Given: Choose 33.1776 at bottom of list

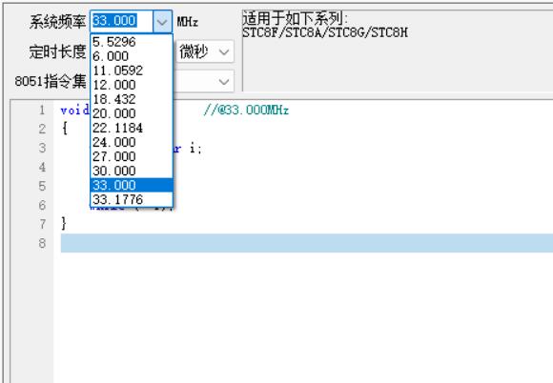Looking at the screenshot, I should point(132,200).
